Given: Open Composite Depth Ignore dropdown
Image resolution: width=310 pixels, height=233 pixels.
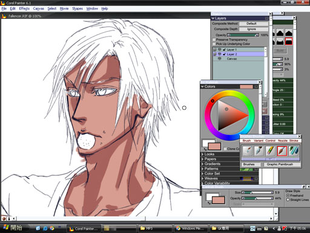Looking at the screenshot, I should click(254, 29).
